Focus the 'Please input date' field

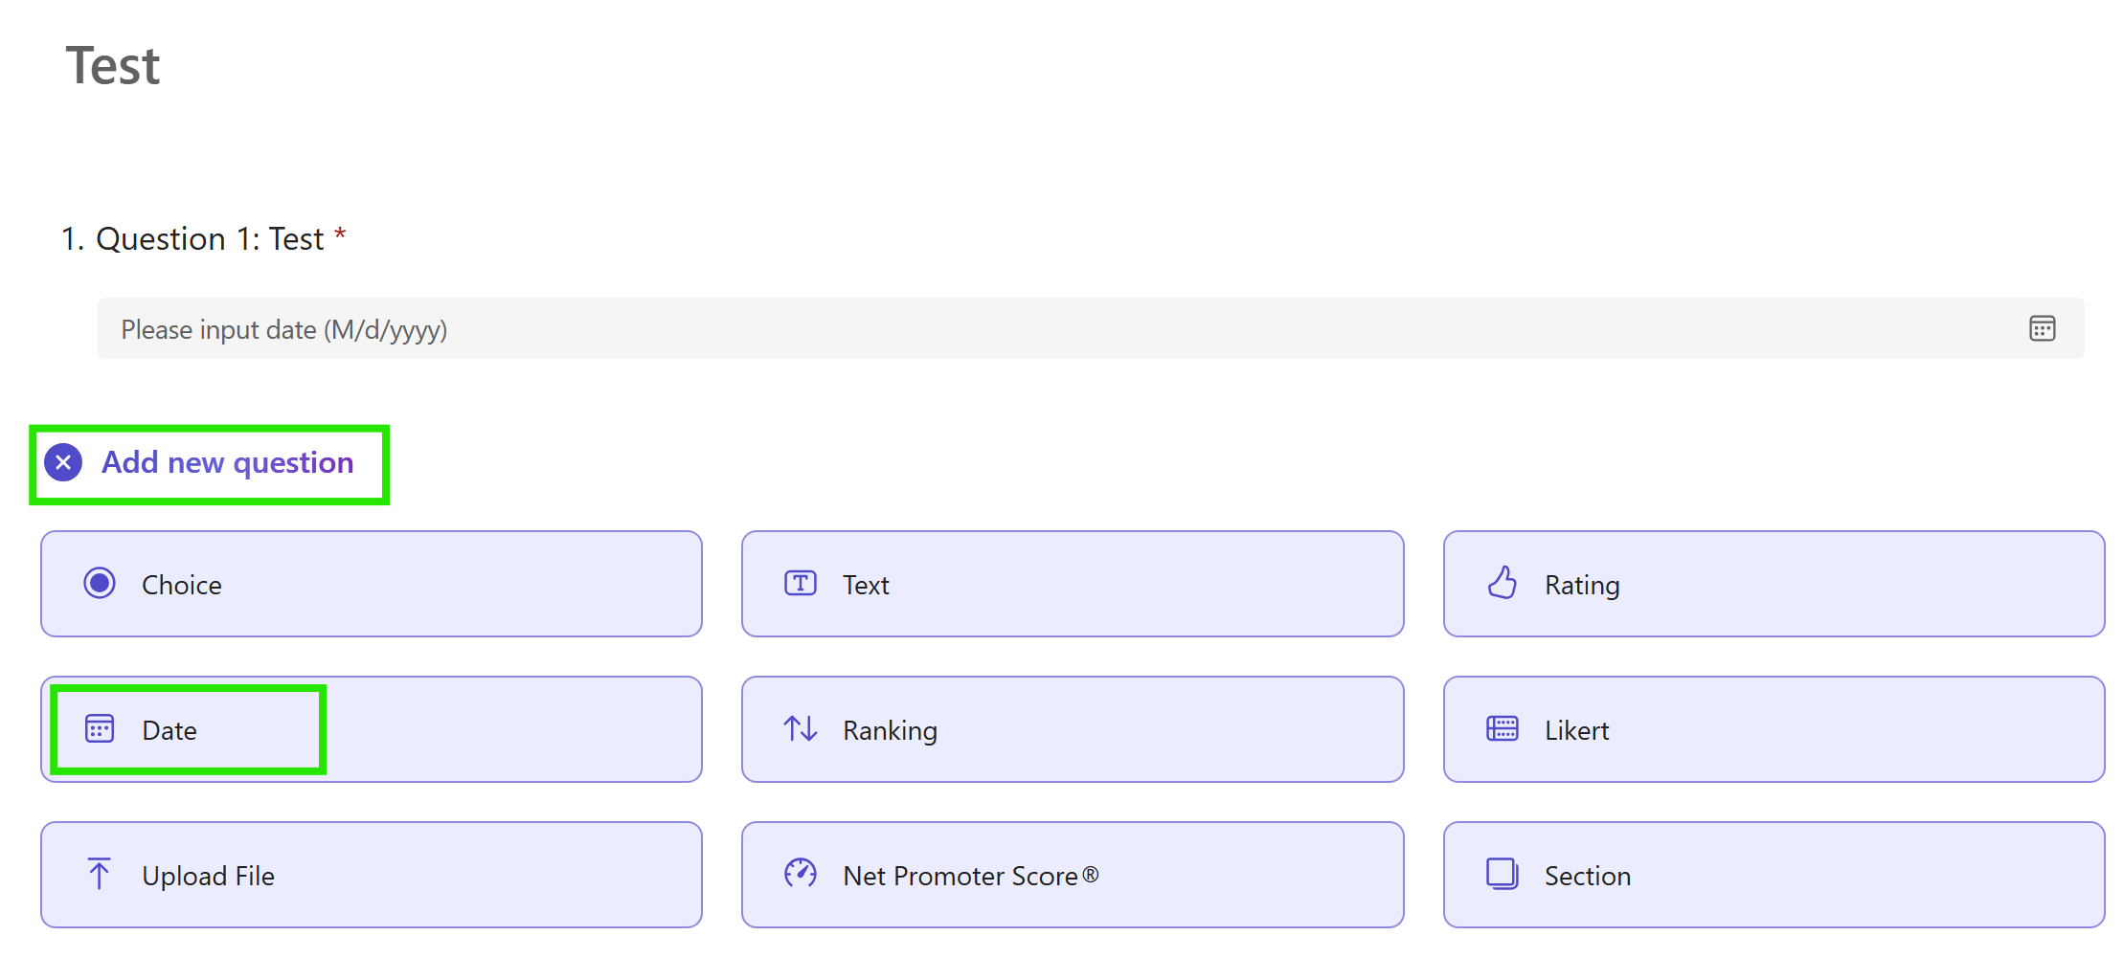click(1091, 328)
